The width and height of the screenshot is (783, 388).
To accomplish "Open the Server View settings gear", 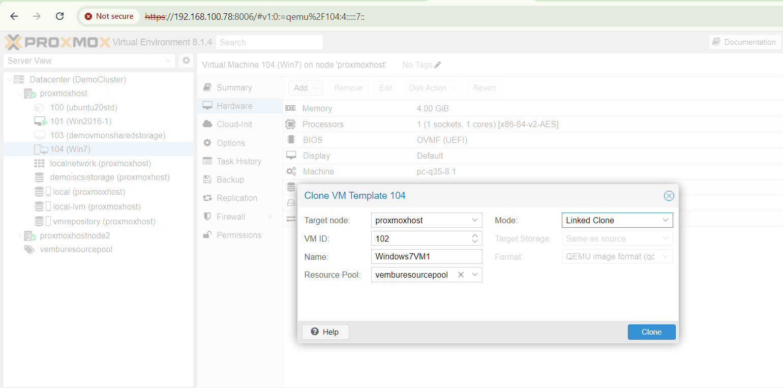I will pos(186,61).
